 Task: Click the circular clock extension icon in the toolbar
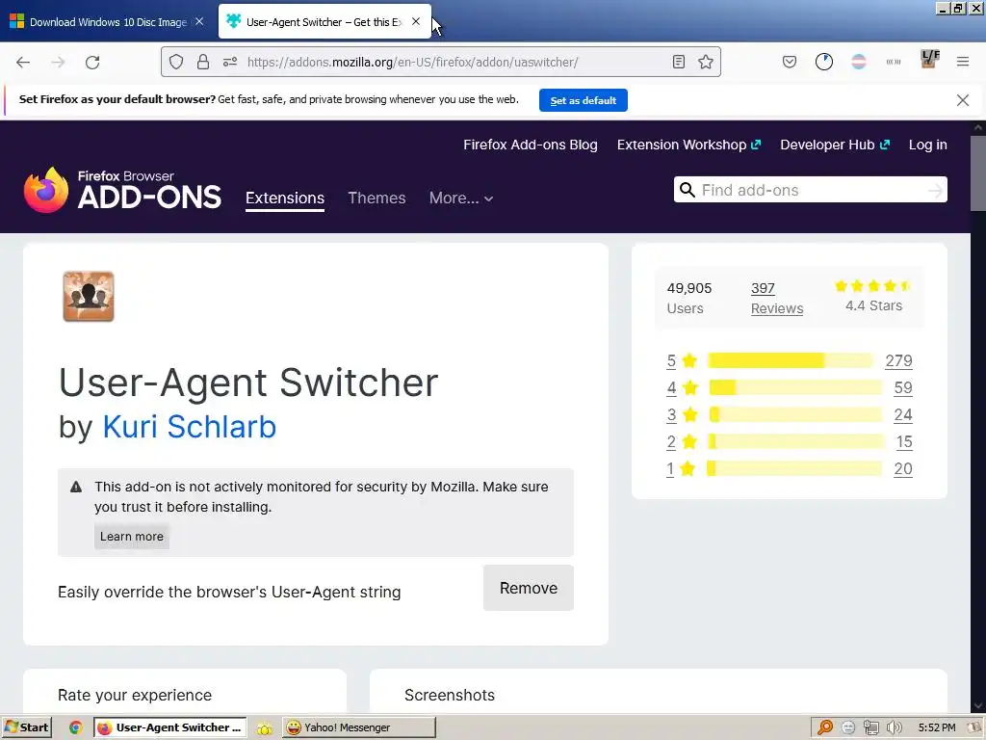824,62
